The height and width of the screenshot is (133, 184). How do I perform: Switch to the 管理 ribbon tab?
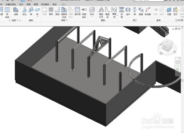point(36,4)
